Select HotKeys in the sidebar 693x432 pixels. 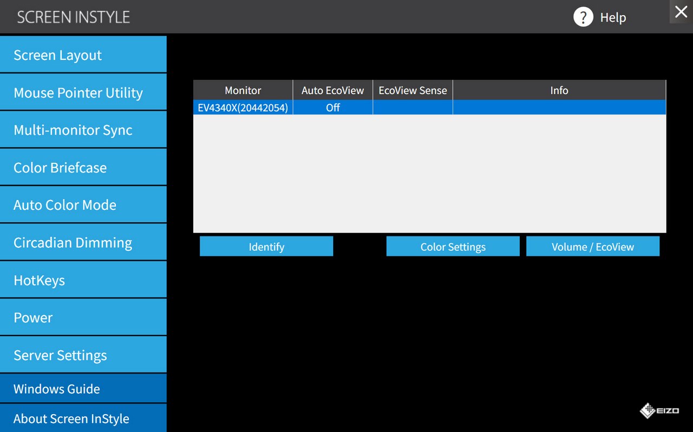(83, 280)
